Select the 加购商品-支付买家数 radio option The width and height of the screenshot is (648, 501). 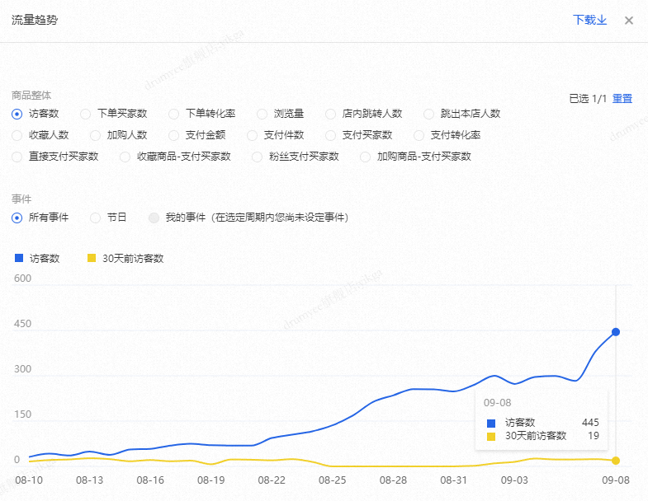pyautogui.click(x=366, y=157)
